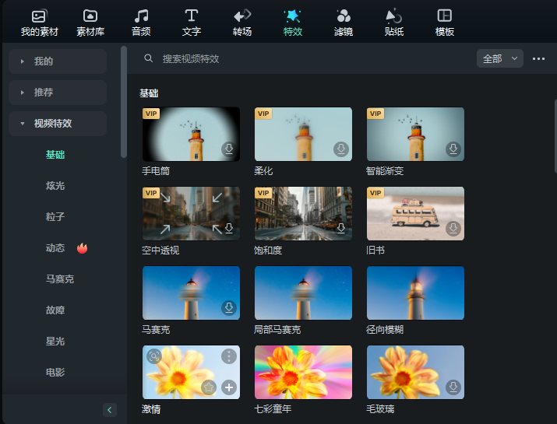Click the 基础 section heading
This screenshot has width=557, height=424.
149,93
